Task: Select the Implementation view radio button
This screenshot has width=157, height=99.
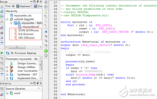Action: [13, 6]
